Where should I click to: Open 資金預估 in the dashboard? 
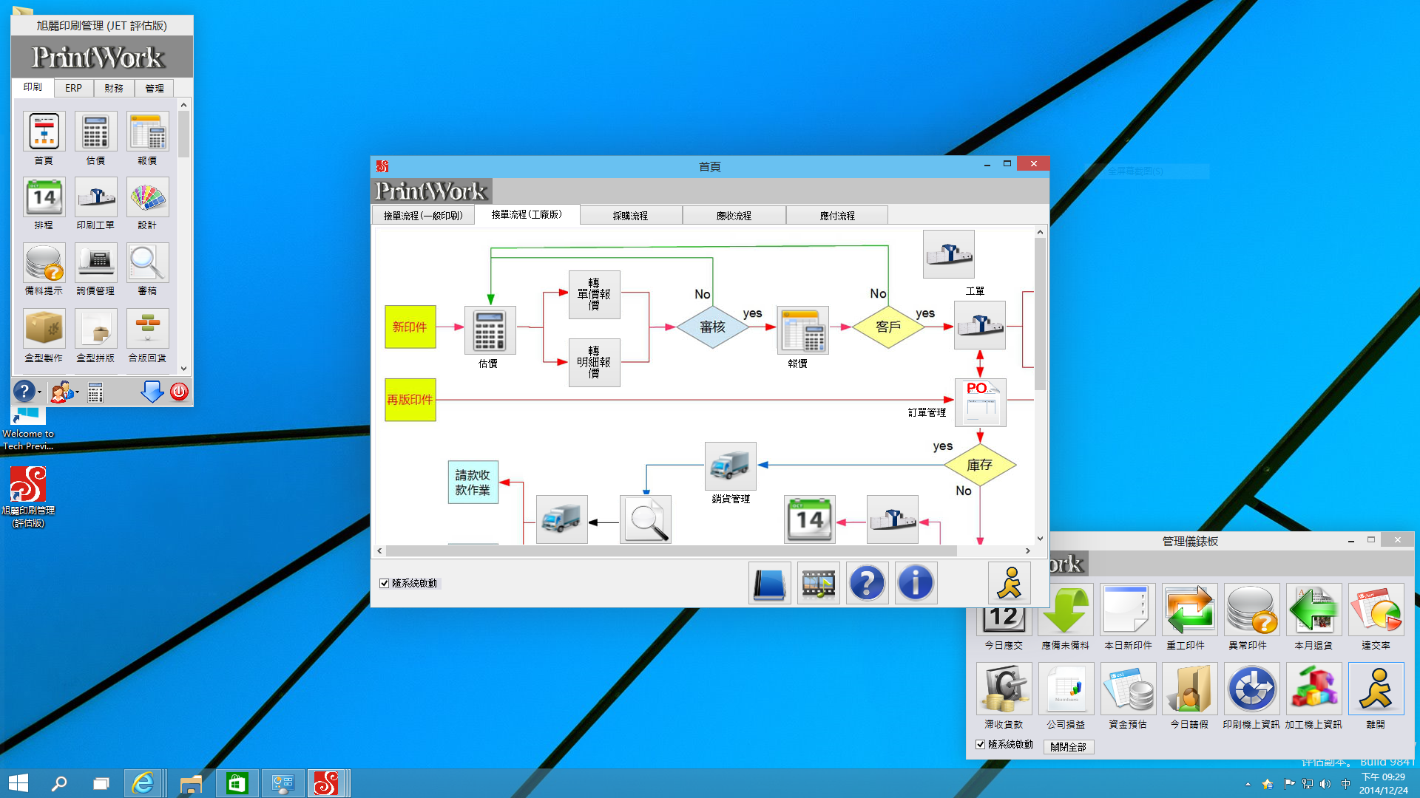[x=1127, y=689]
